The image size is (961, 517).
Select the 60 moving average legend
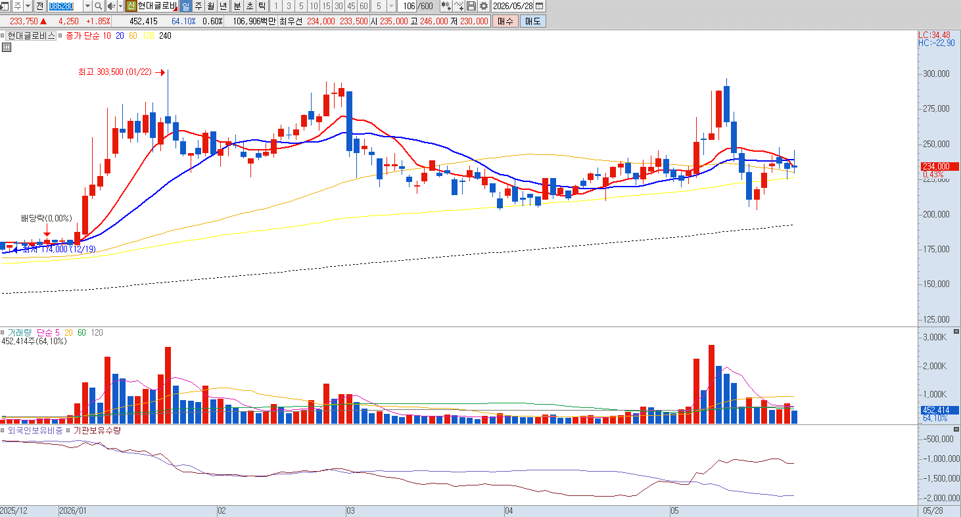pos(133,36)
